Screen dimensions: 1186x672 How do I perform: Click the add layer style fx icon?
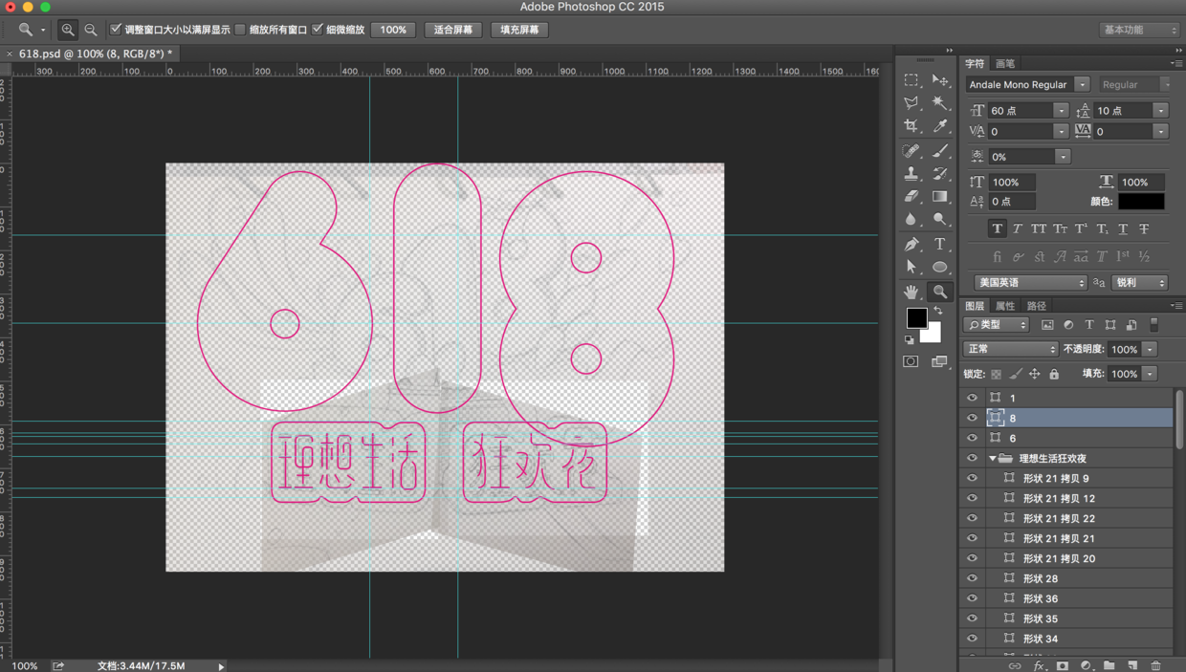pos(1039,665)
